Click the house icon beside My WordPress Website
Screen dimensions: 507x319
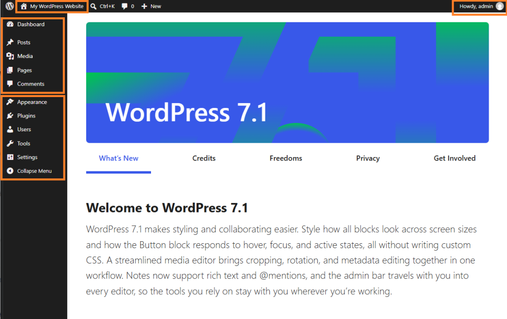tap(24, 6)
